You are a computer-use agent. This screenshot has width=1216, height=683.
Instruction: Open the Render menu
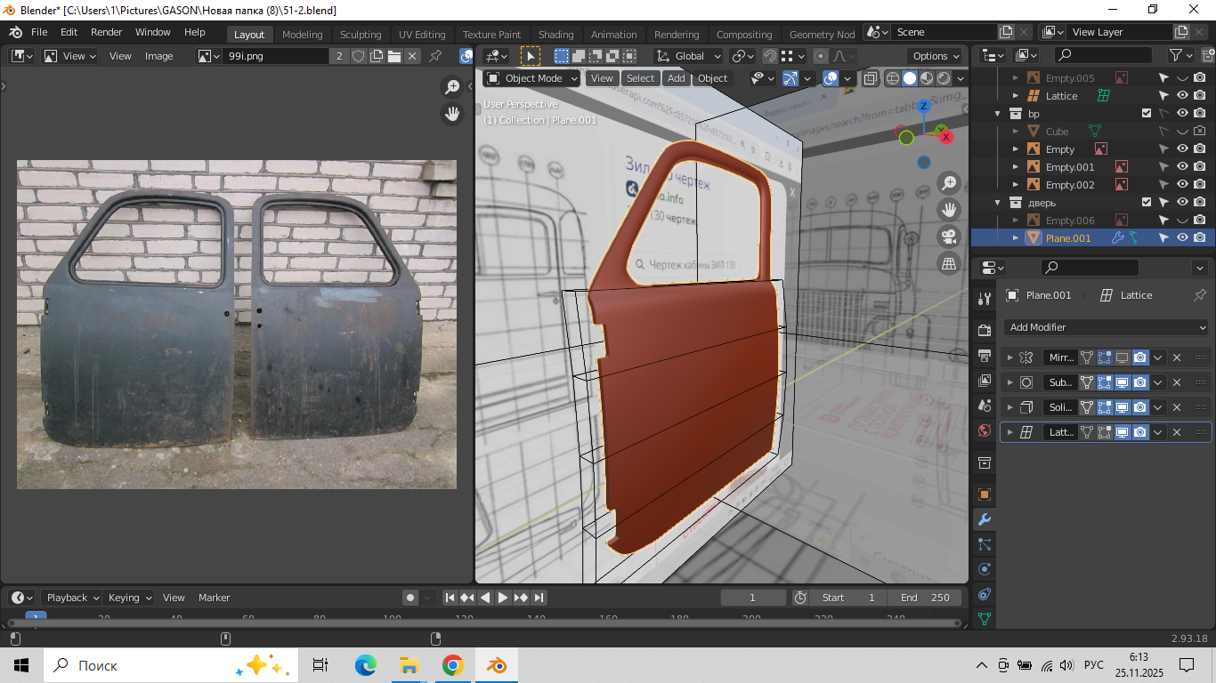(x=106, y=32)
